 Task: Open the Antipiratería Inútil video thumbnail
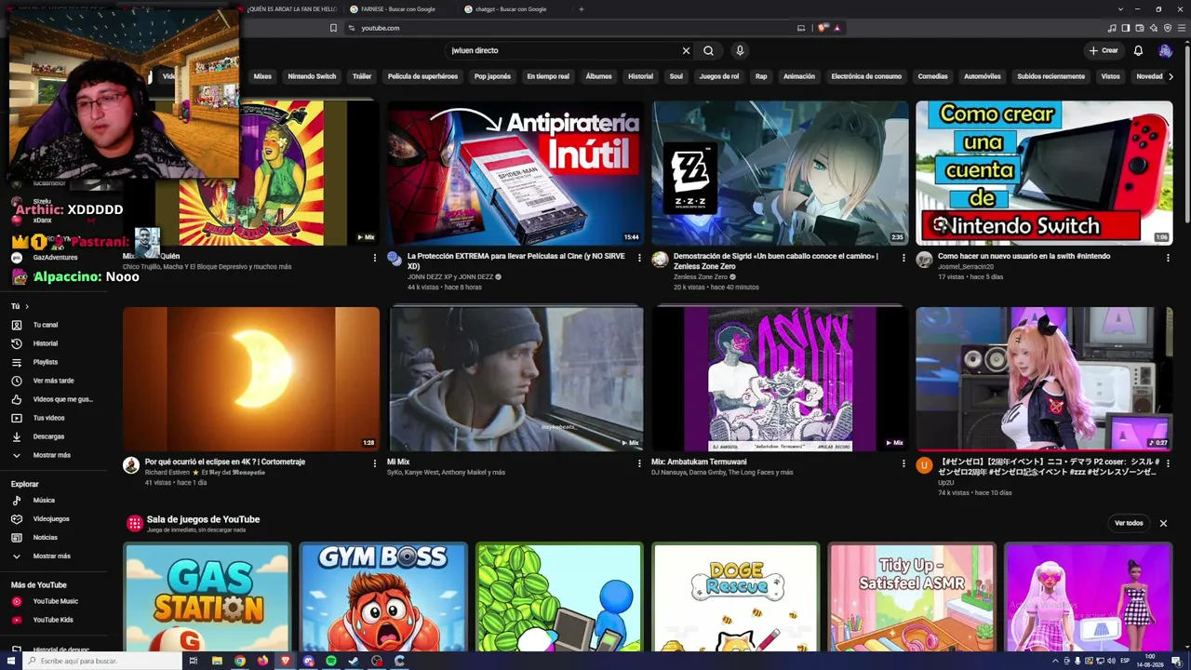[515, 173]
